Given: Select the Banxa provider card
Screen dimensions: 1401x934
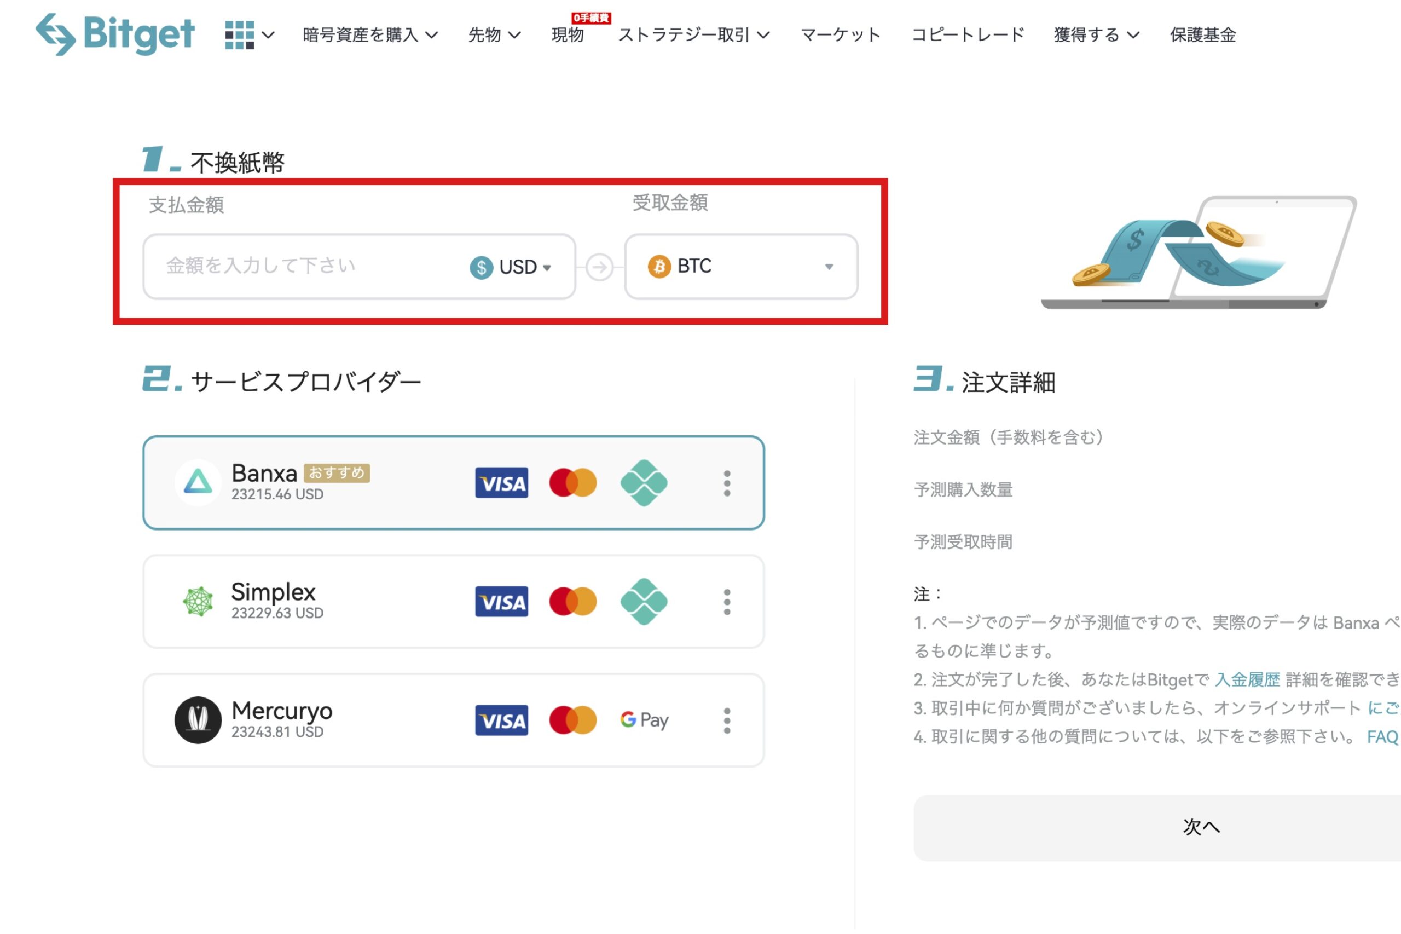Looking at the screenshot, I should [453, 482].
